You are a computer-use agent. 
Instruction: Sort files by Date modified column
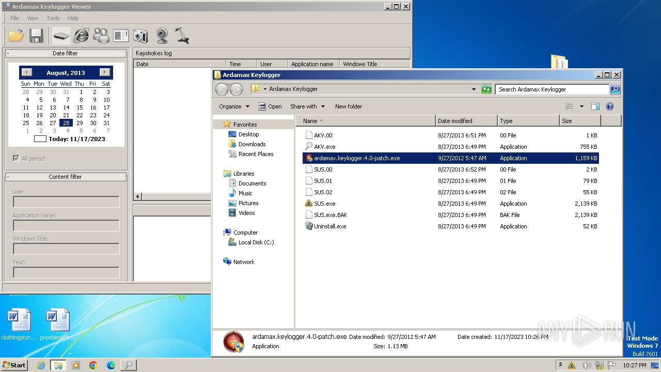(x=466, y=121)
